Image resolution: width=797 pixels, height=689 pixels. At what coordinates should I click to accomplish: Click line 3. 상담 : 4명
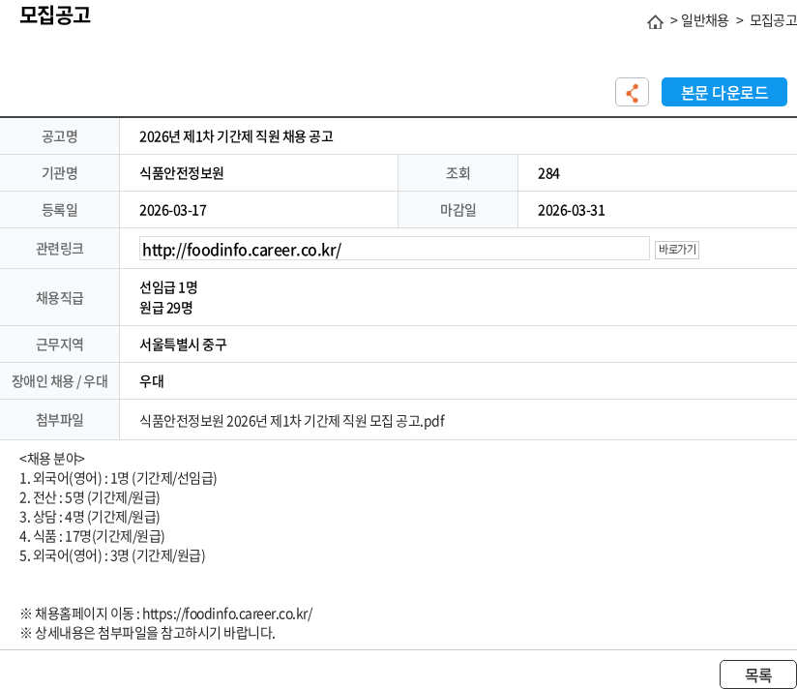[x=89, y=517]
